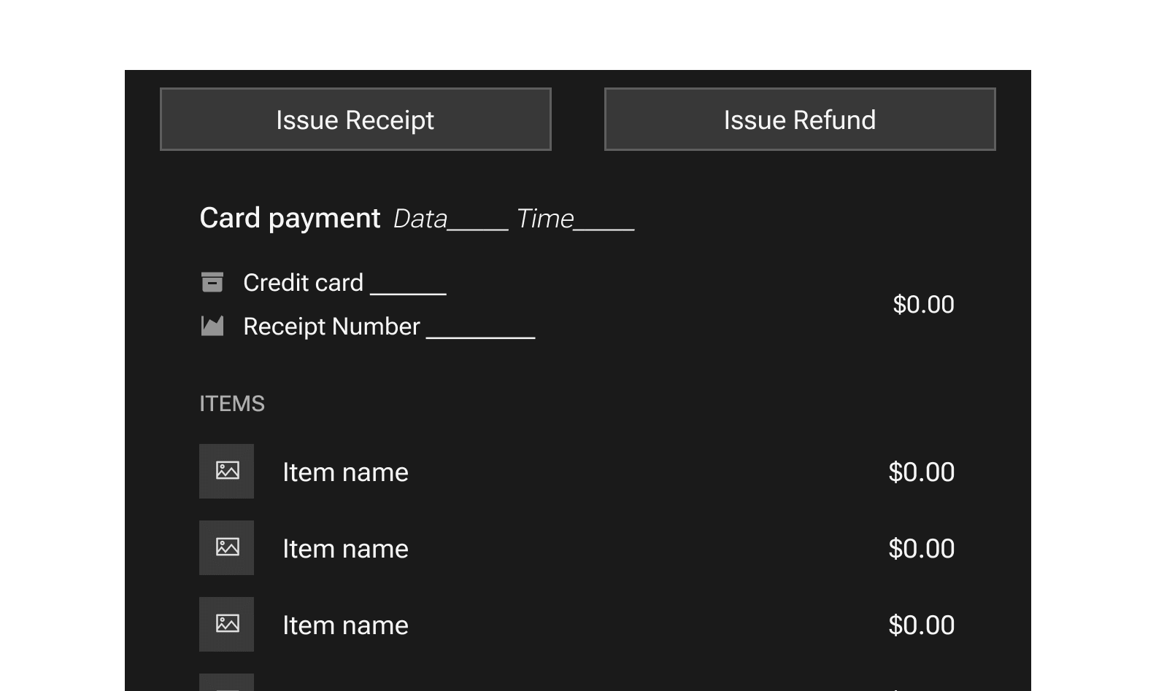Click the first Item name label
This screenshot has height=691, width=1156.
tap(345, 472)
